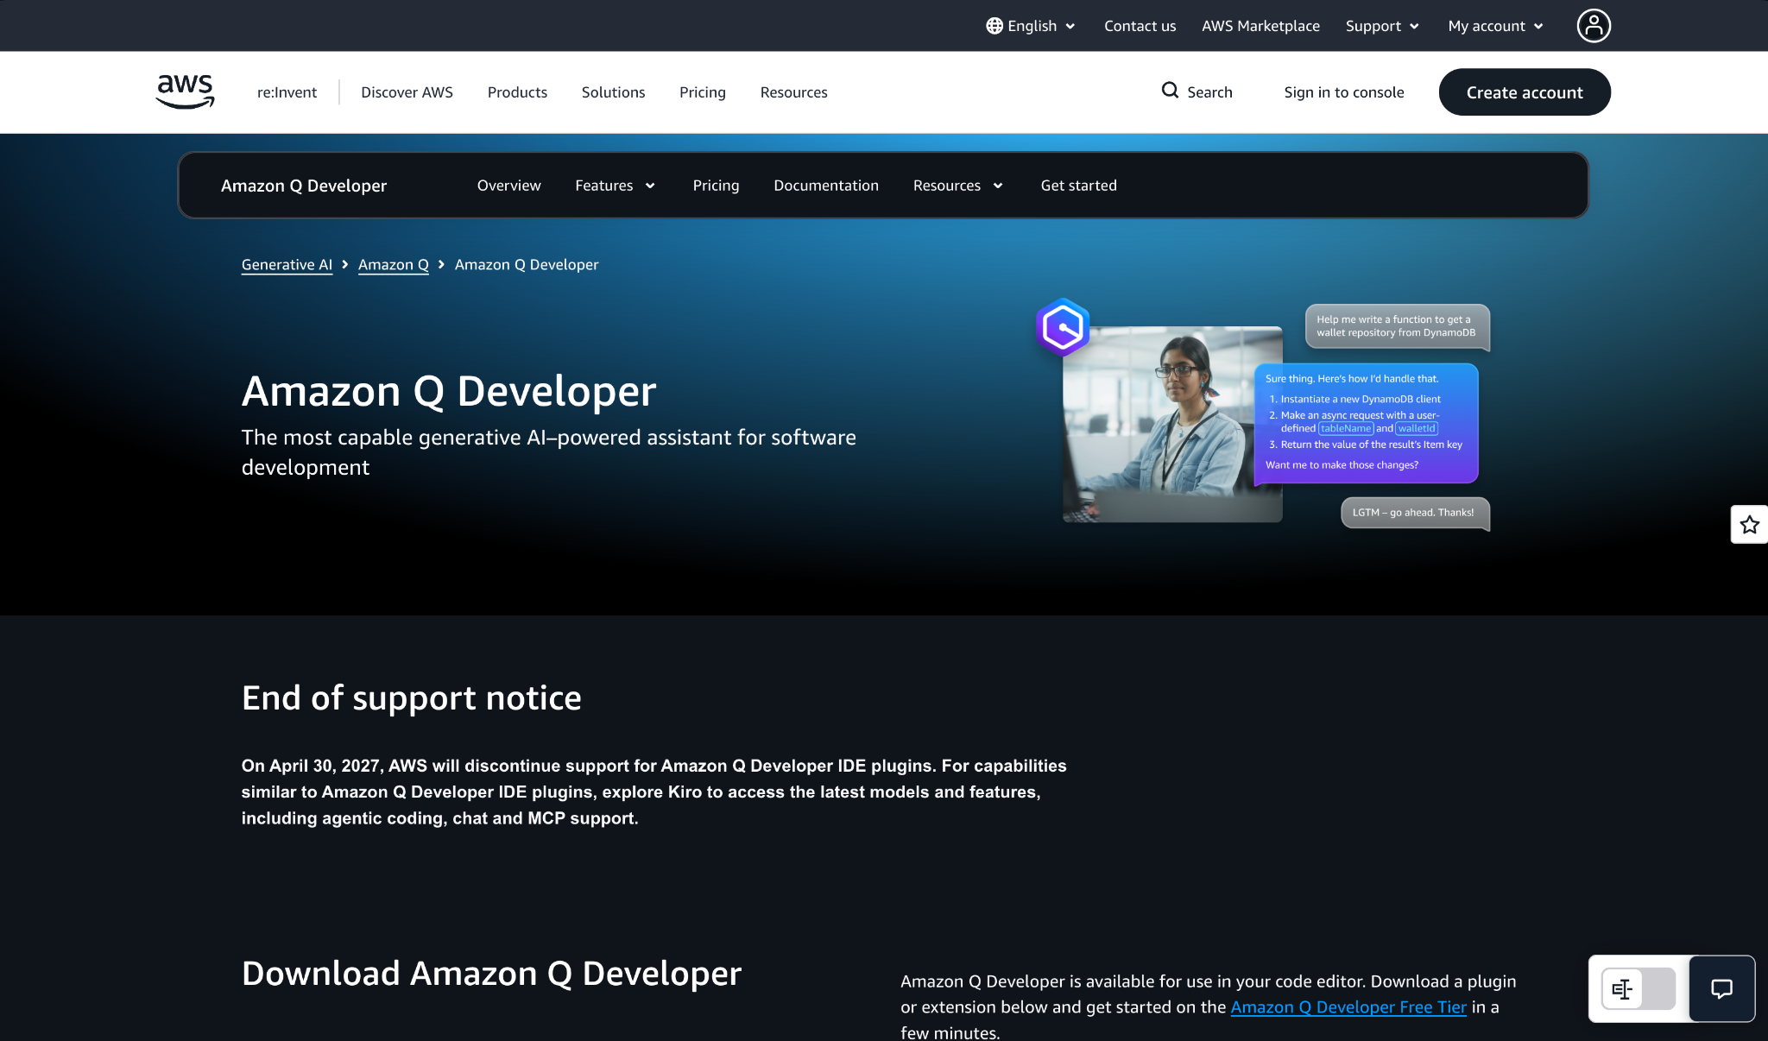
Task: Open the chat bubble icon
Action: [1721, 989]
